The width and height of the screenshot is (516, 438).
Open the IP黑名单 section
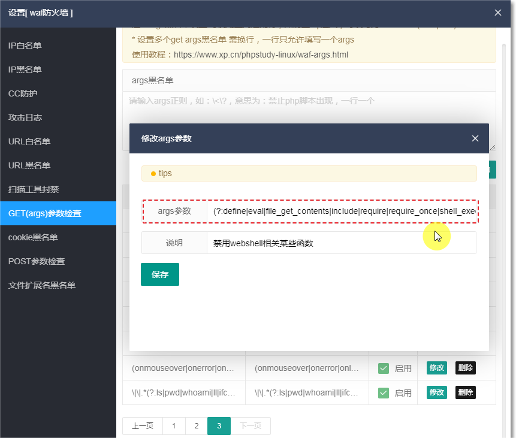(58, 70)
